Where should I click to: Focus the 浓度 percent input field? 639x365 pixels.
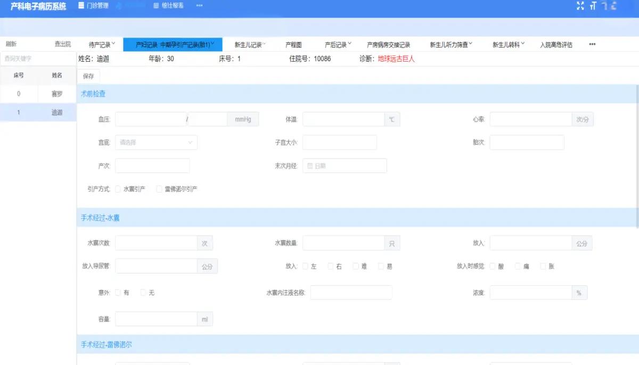pyautogui.click(x=531, y=293)
